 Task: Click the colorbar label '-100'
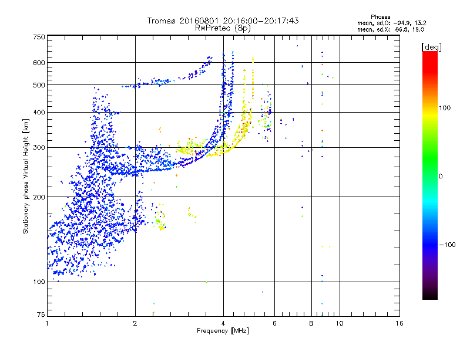pos(448,245)
